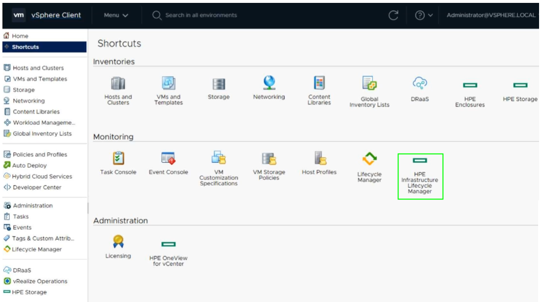541x302 pixels.
Task: Click the search magnifier icon
Action: click(x=157, y=15)
